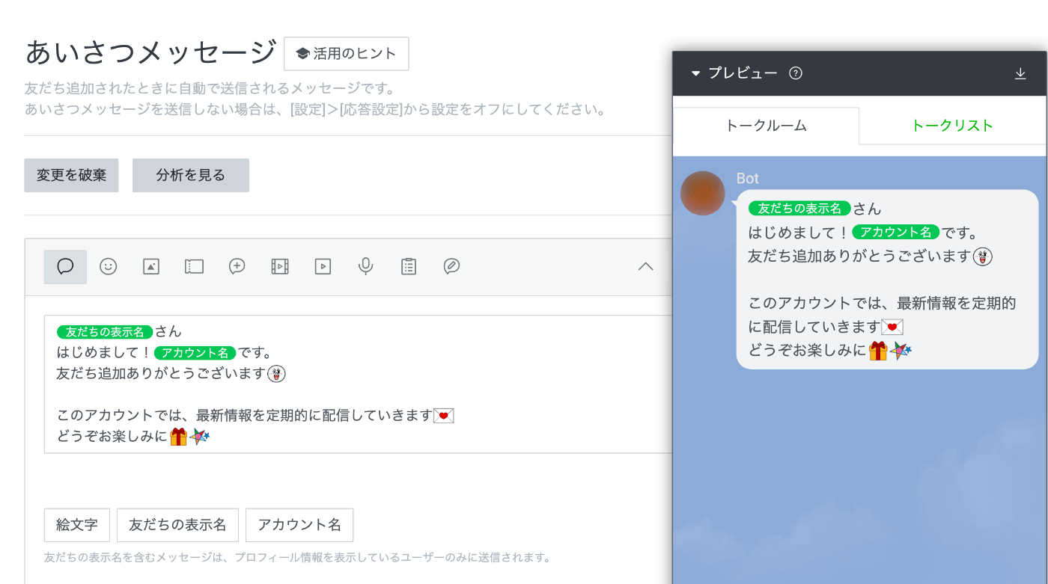The image size is (1048, 584).
Task: Select the text message speech bubble icon
Action: point(65,266)
